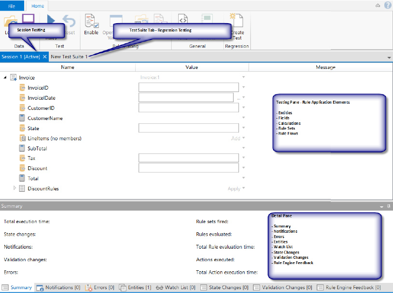Click the InvoiceID value input field
Screen dimensions: 393x293
point(188,88)
